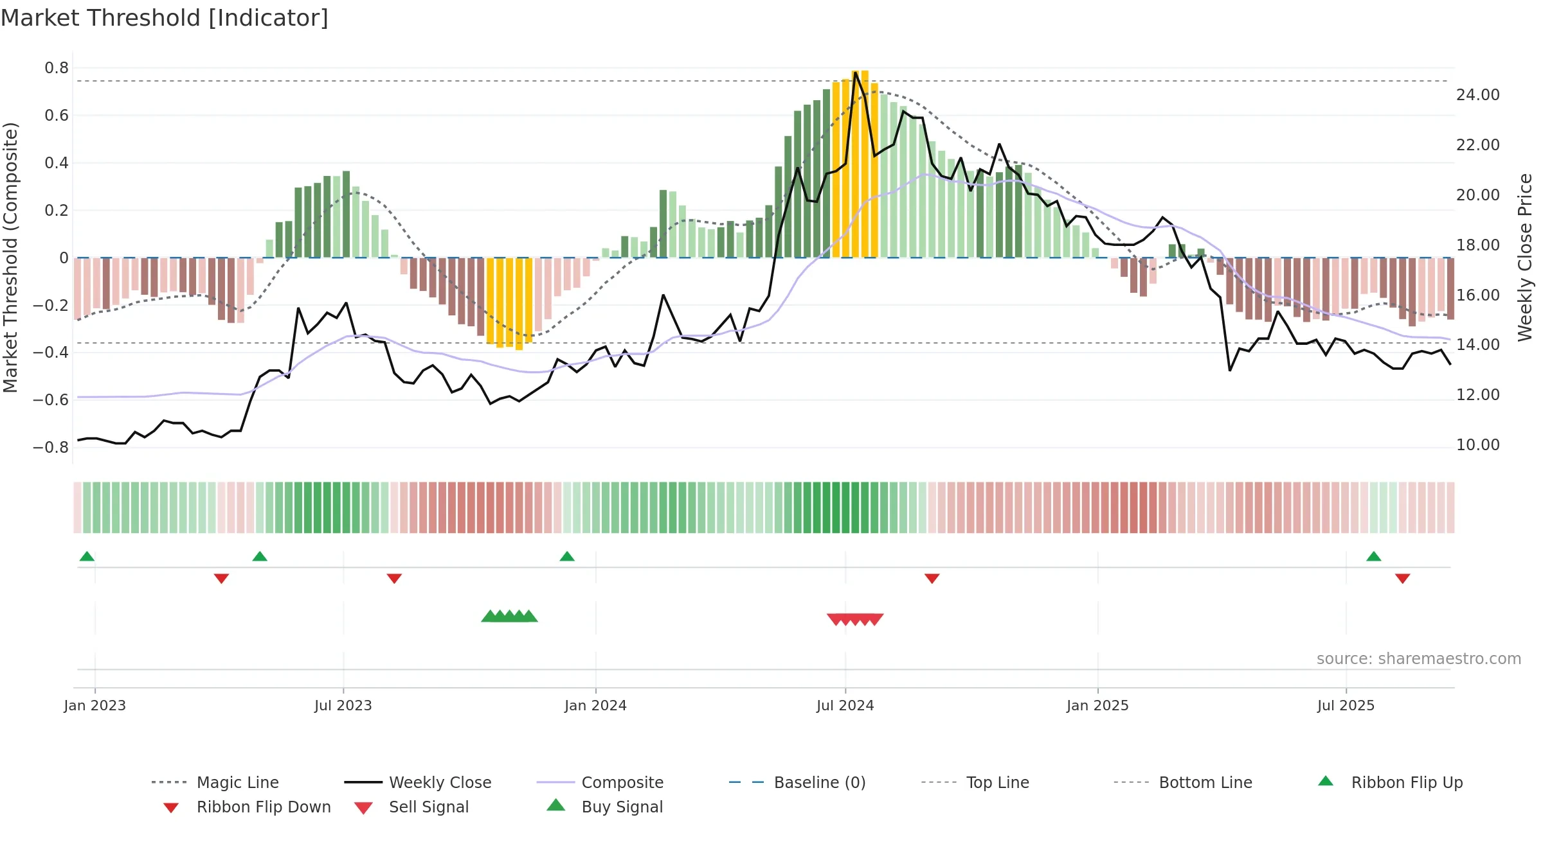1543x867 pixels.
Task: Click the yellow bars at the July 2024 peak
Action: pyautogui.click(x=855, y=164)
